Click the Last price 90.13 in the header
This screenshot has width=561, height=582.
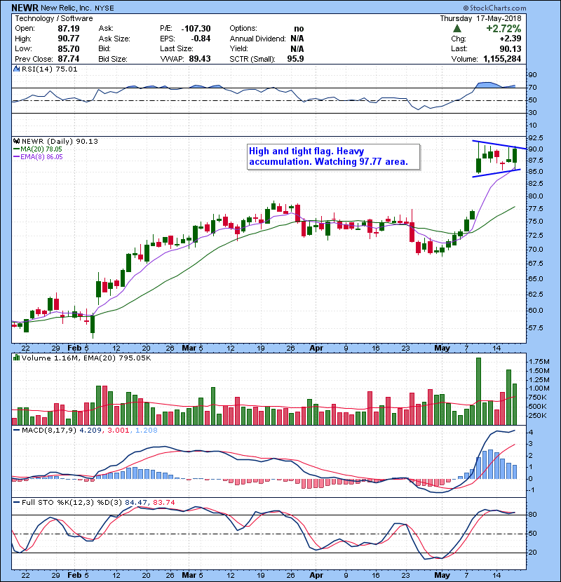510,48
